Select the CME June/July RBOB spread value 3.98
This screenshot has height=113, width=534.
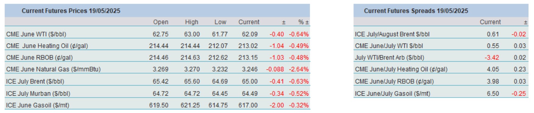(493, 81)
